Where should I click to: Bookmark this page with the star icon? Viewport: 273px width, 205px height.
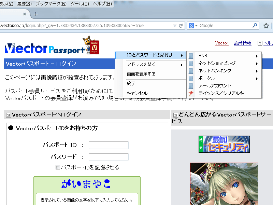[266, 26]
